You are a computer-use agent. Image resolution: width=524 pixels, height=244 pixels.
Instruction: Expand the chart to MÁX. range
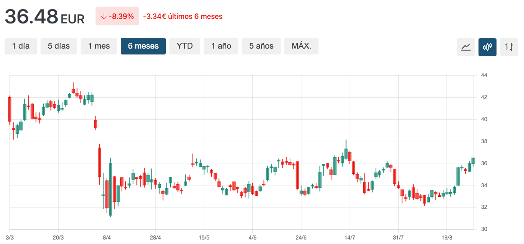point(301,46)
